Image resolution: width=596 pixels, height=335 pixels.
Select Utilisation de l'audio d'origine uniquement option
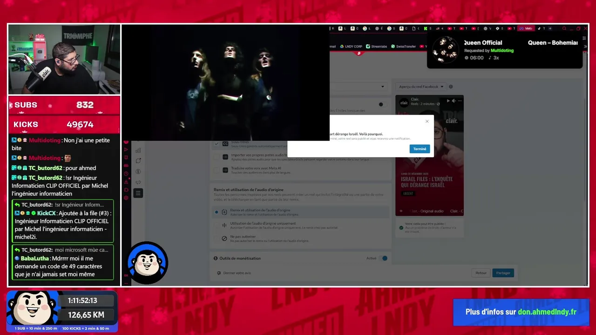point(300,225)
